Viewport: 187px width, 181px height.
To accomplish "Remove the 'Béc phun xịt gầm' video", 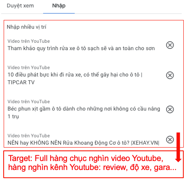I will coord(170,109).
